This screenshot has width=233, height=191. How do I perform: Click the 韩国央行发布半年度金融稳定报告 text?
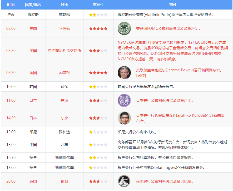(146, 87)
